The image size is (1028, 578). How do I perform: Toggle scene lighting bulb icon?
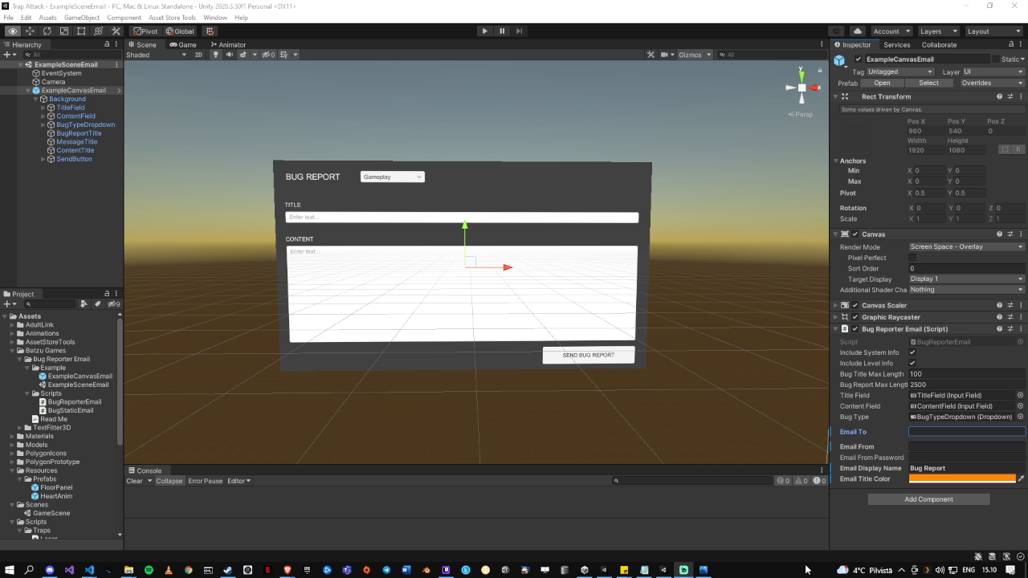click(215, 55)
